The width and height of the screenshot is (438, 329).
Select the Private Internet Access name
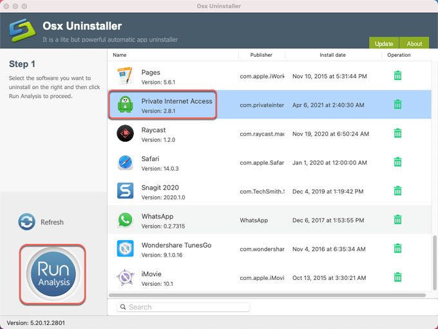(177, 101)
